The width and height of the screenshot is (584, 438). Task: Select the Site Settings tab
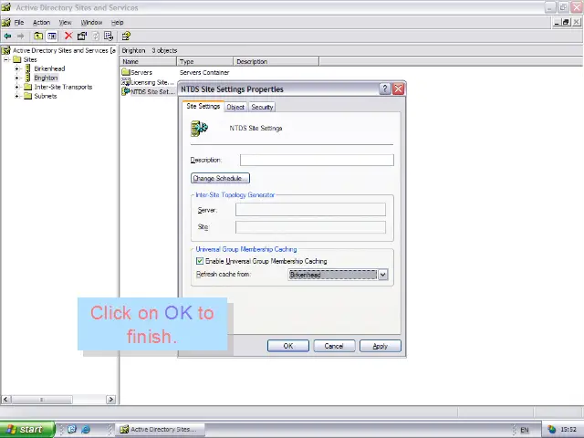203,106
